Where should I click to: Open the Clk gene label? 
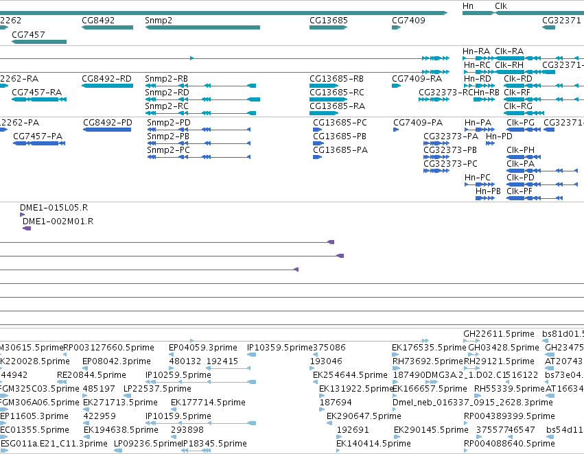pyautogui.click(x=501, y=6)
